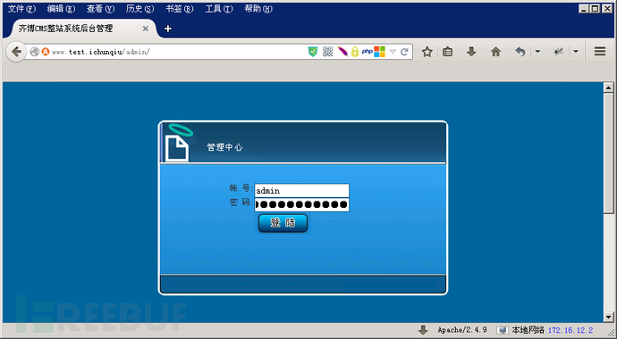Click the 本地网络 status label
The image size is (617, 339).
pos(528,330)
